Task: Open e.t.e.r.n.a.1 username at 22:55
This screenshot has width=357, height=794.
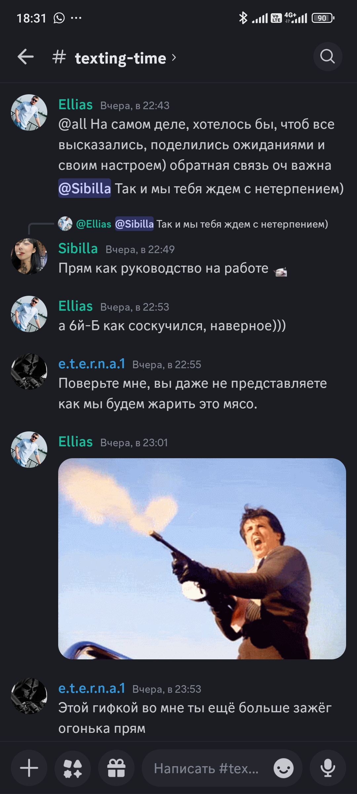Action: [92, 364]
